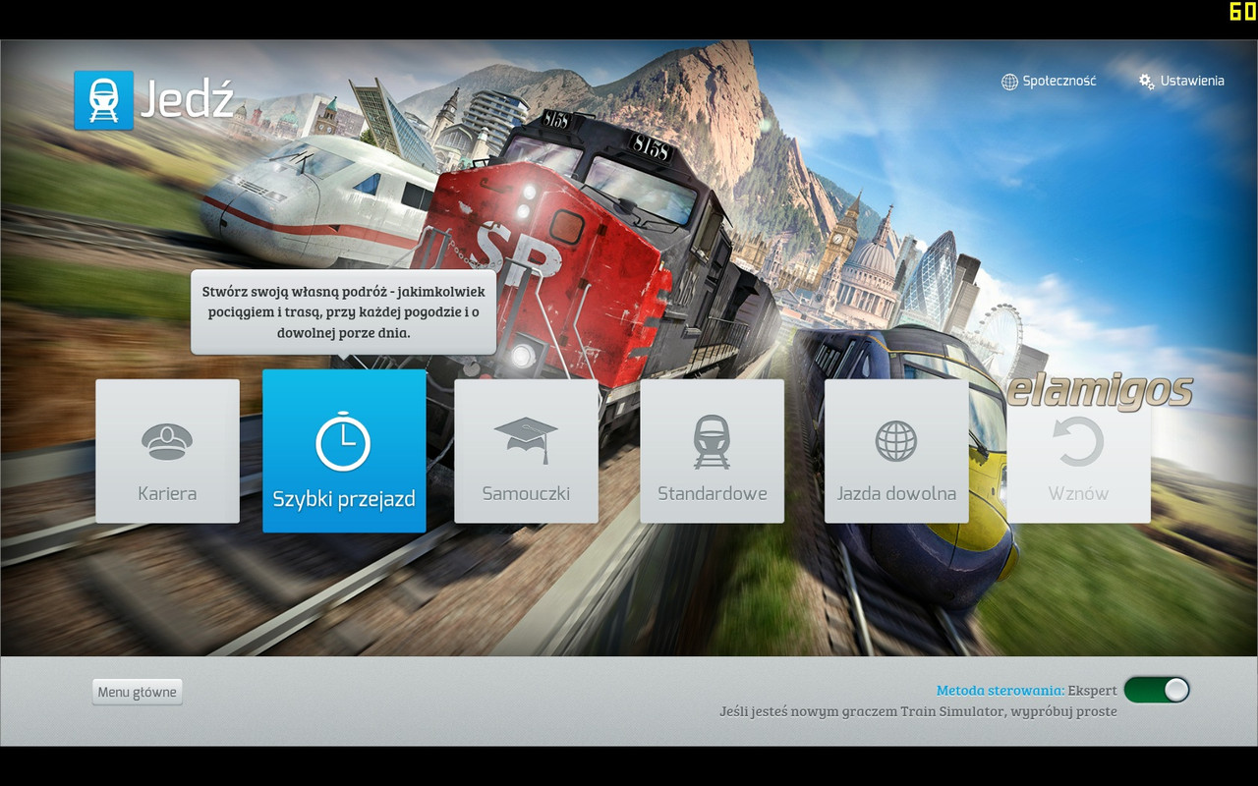Screen dimensions: 1258x786
Task: Toggle the Metoda sterowania Ekspert switch
Action: 1157,690
